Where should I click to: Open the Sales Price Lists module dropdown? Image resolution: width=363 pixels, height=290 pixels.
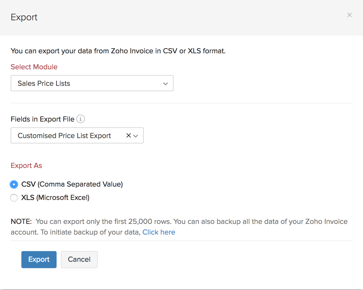click(92, 83)
